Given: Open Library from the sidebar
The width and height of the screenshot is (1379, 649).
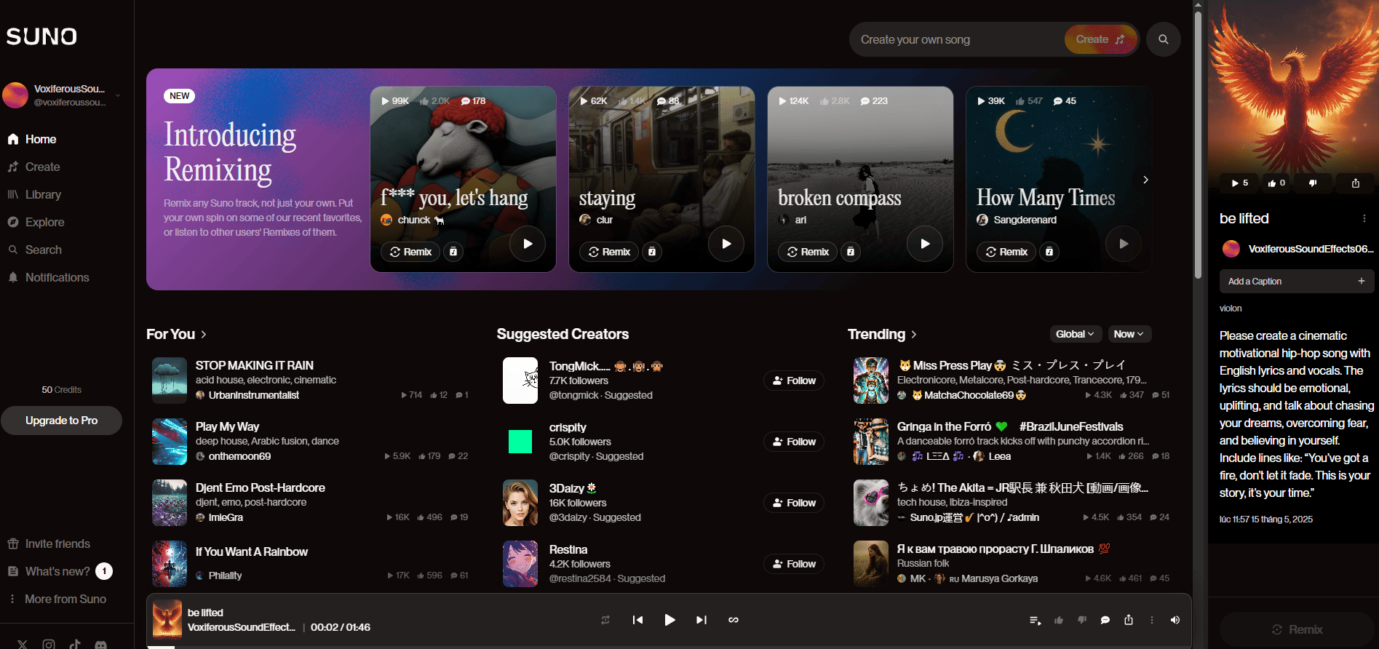Looking at the screenshot, I should [34, 194].
